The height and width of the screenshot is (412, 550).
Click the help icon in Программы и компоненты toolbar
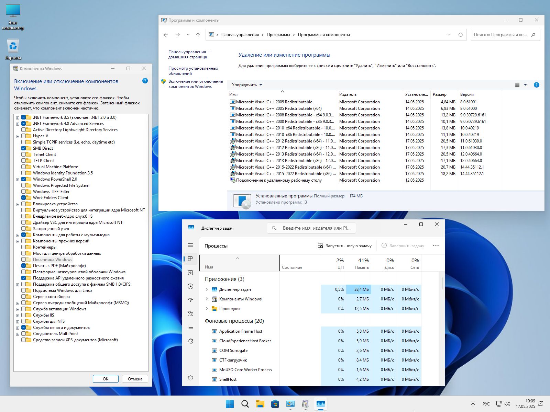537,85
